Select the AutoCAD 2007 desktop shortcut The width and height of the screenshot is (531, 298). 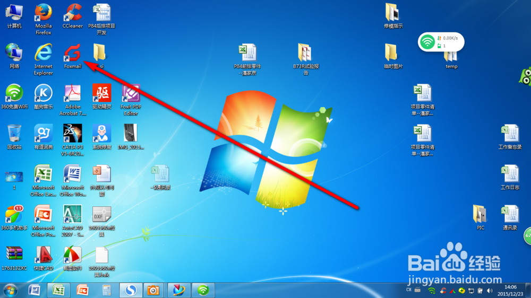72,221
